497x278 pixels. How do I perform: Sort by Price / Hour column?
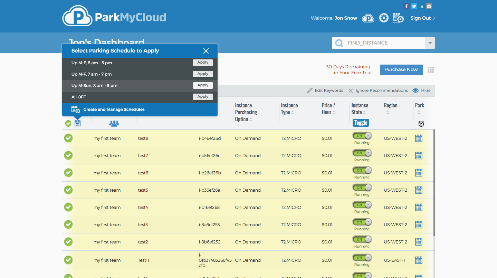tap(334, 113)
